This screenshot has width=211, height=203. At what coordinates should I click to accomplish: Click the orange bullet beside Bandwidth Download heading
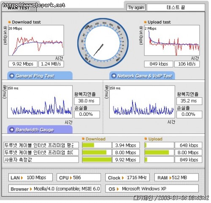pos(83,139)
